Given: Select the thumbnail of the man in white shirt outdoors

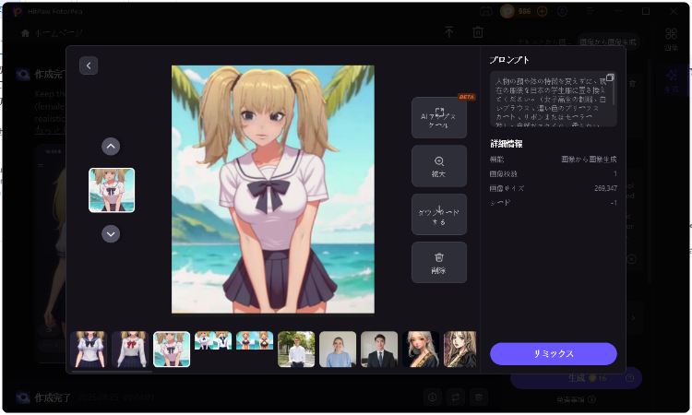Looking at the screenshot, I should coord(296,350).
